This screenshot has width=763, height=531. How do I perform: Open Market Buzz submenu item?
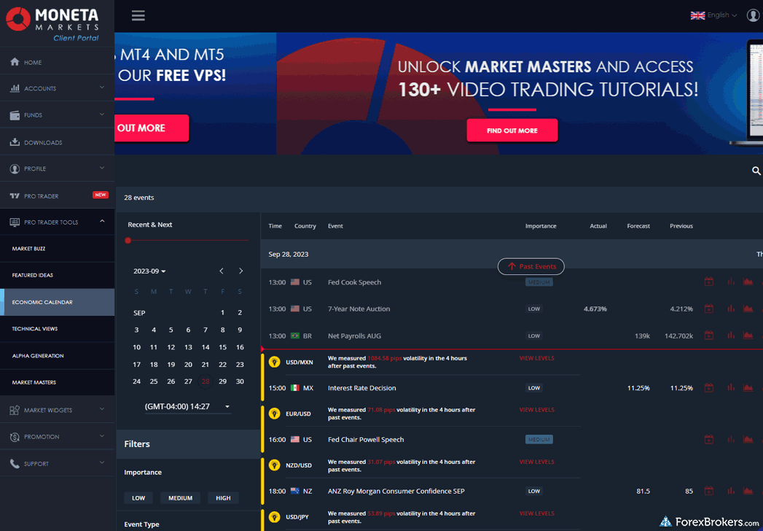pyautogui.click(x=57, y=249)
